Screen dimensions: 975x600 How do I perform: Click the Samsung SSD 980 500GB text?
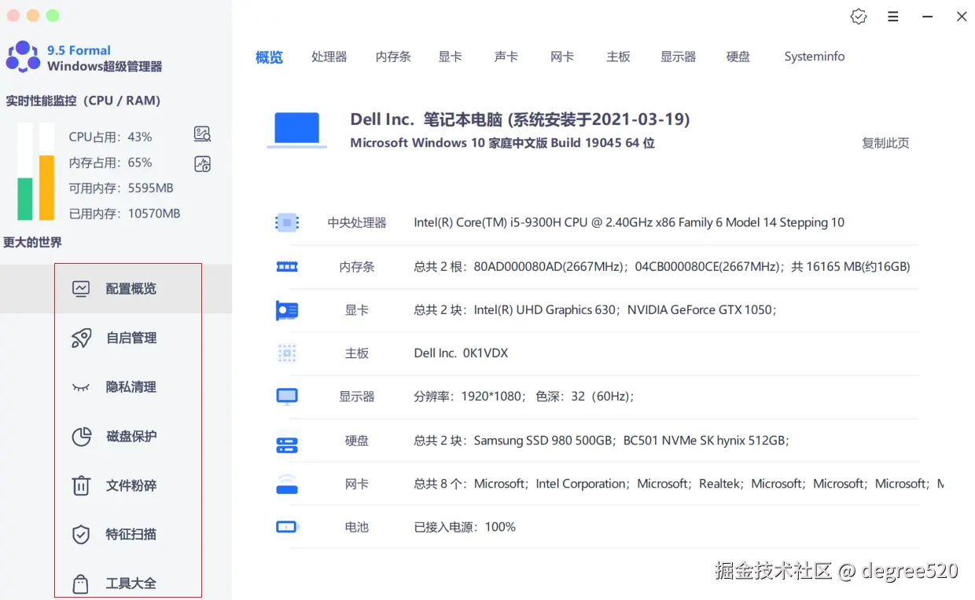pyautogui.click(x=543, y=441)
